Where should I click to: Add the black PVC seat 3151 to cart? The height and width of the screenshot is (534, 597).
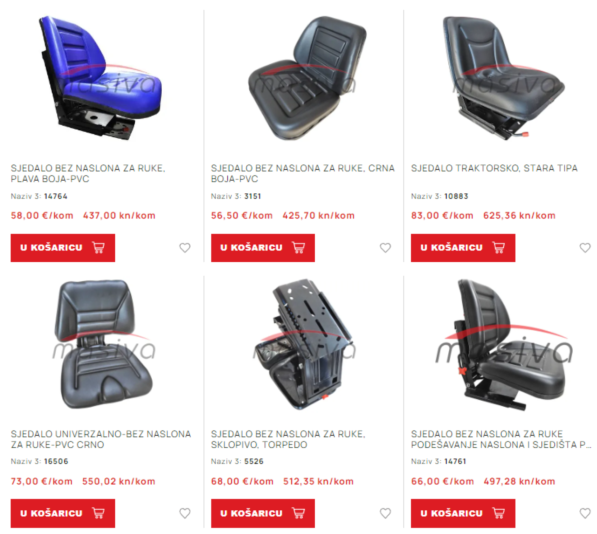[x=263, y=248]
